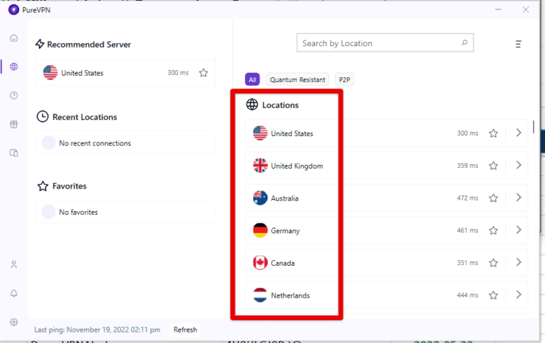The width and height of the screenshot is (545, 343).
Task: Click the 359 ms ping value
Action: [467, 166]
